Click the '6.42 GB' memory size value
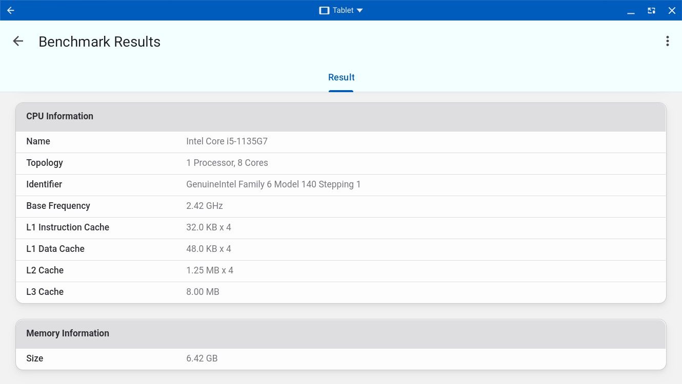 click(202, 358)
